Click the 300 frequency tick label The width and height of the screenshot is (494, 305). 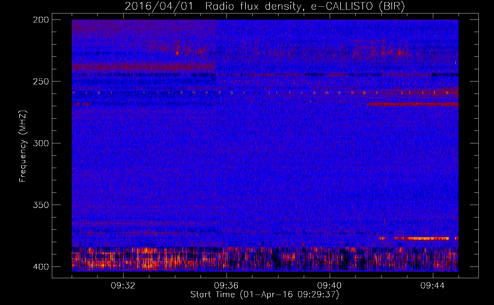coord(41,143)
